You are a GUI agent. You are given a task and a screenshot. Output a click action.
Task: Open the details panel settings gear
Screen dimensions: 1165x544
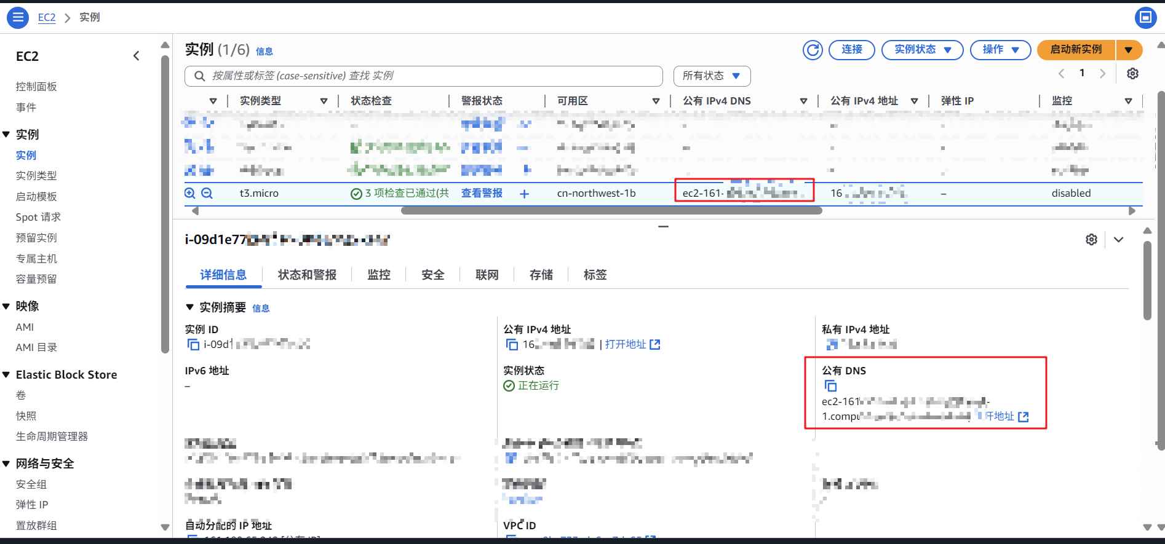[x=1091, y=240]
